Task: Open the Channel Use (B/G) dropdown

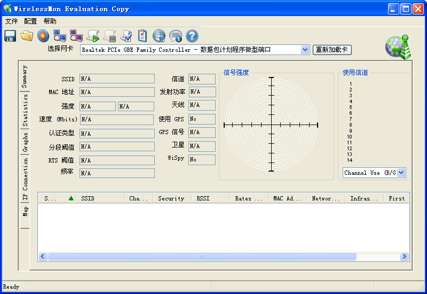Action: [x=401, y=173]
